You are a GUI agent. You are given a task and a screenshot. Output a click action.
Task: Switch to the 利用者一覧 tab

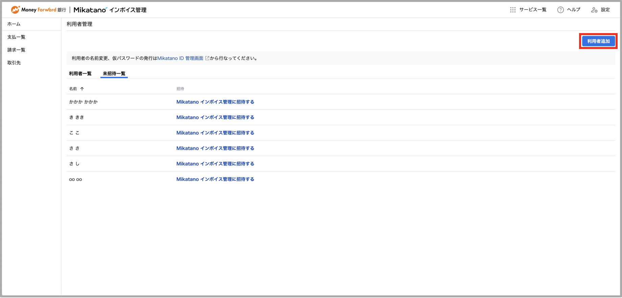[80, 74]
